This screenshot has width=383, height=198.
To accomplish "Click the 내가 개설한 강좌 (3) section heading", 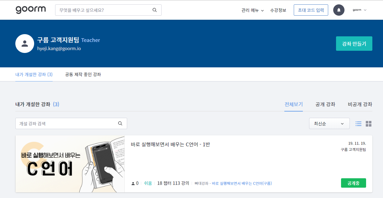I will click(37, 104).
